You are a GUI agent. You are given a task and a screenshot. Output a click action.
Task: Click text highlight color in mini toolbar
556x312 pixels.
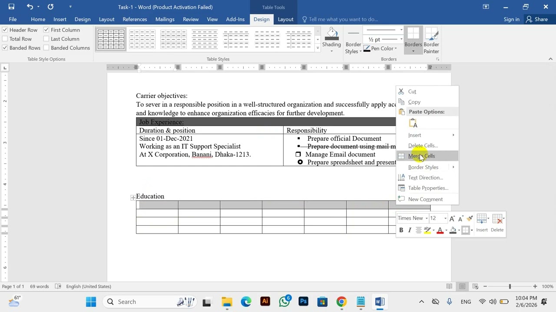(x=428, y=230)
